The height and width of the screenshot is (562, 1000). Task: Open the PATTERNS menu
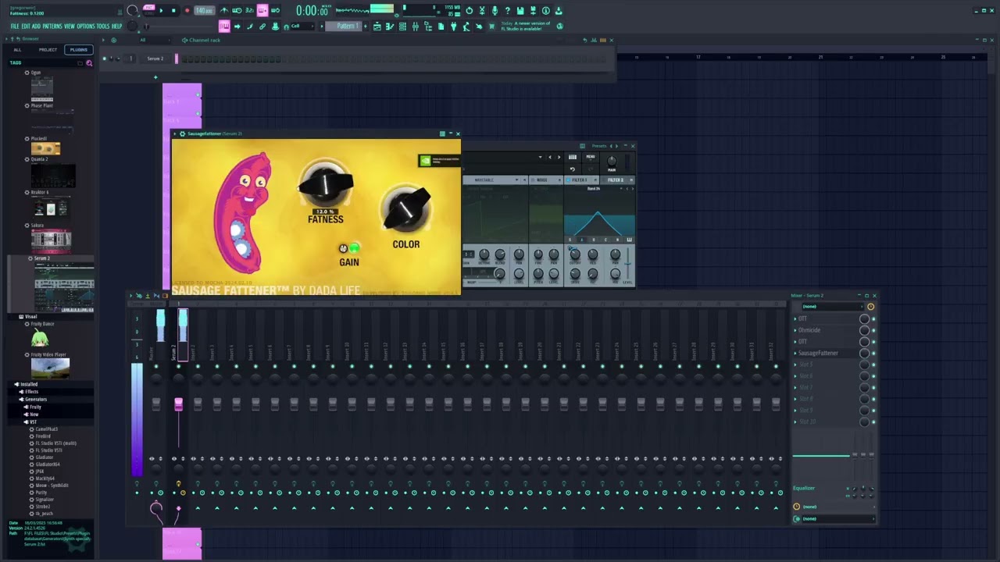click(x=52, y=26)
